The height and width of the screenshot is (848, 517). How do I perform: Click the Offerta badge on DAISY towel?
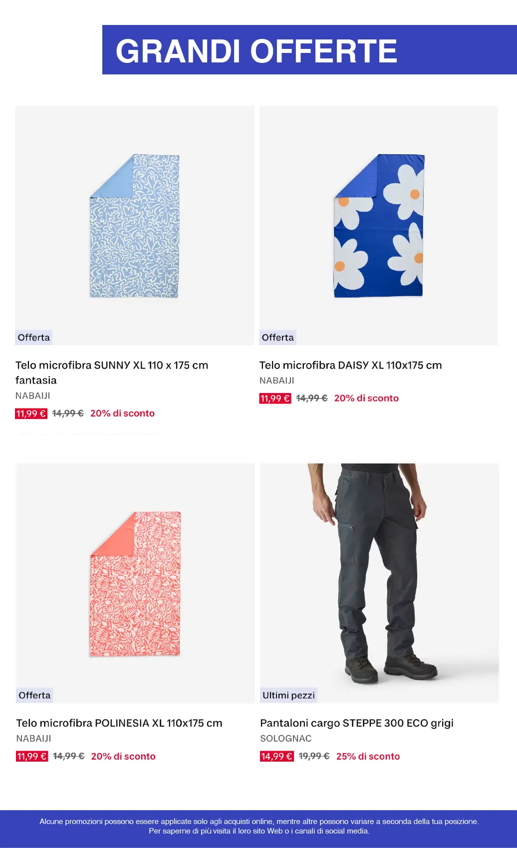pyautogui.click(x=278, y=338)
